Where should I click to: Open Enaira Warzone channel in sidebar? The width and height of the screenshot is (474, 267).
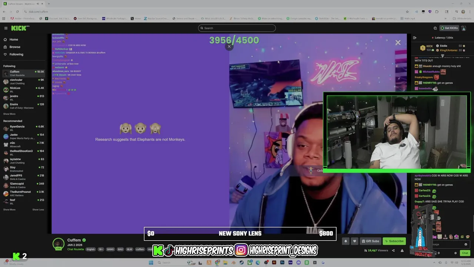point(24,106)
